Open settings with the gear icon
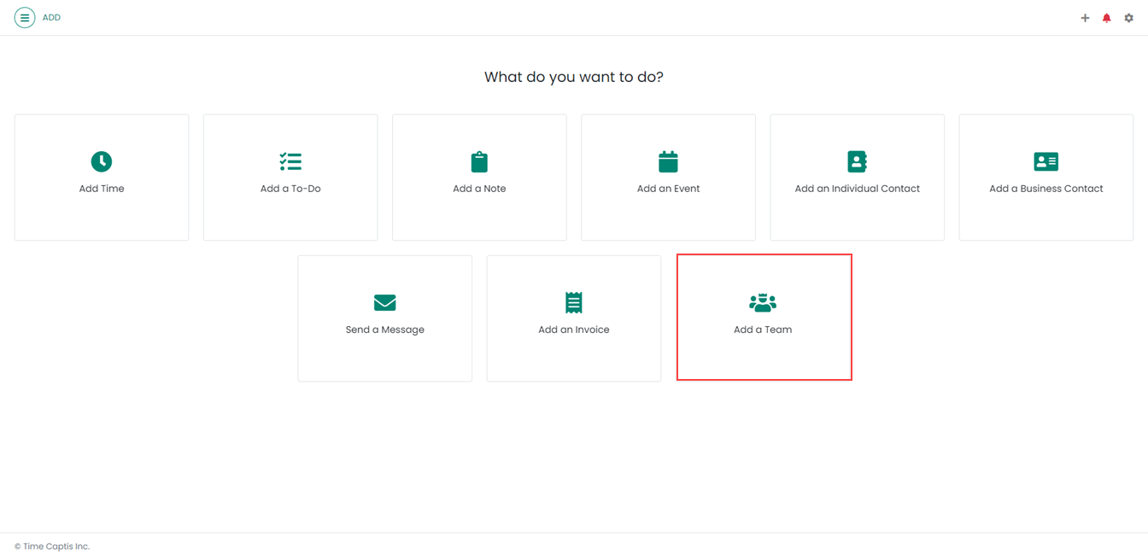 (1128, 17)
